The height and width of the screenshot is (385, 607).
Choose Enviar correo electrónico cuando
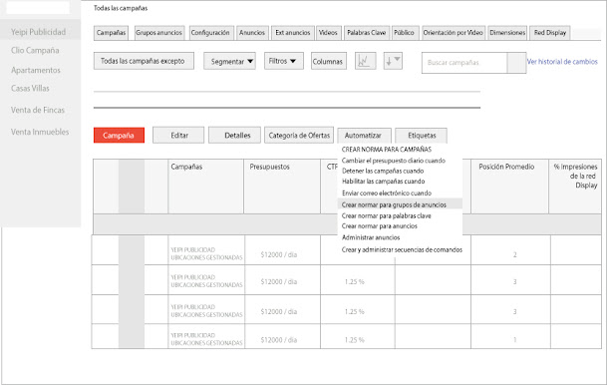pyautogui.click(x=387, y=192)
